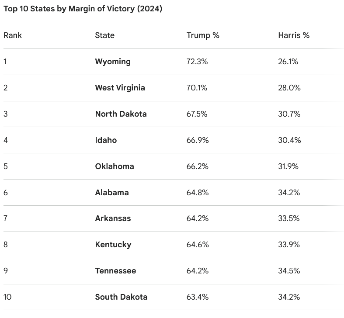The height and width of the screenshot is (318, 344).
Task: Click the Idaho state name
Action: tap(106, 140)
